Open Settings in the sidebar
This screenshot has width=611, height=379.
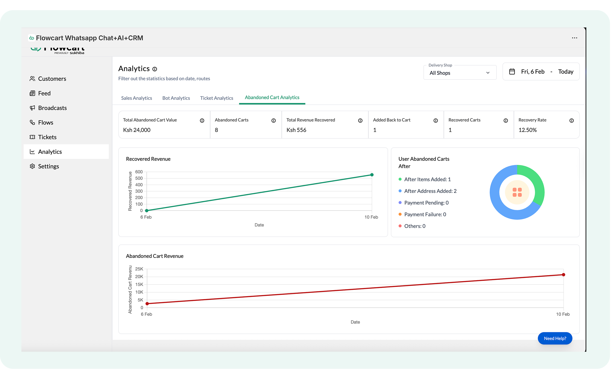[48, 166]
